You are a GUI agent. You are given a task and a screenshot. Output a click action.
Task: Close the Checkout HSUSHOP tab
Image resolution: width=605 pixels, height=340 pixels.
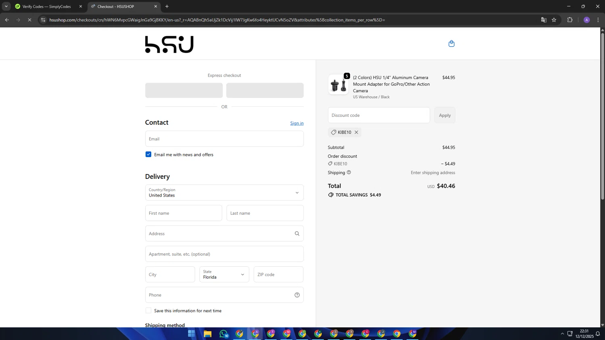coord(156,6)
